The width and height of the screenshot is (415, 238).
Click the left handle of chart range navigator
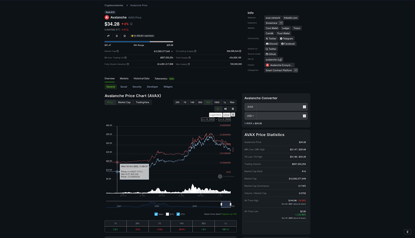tap(221, 204)
